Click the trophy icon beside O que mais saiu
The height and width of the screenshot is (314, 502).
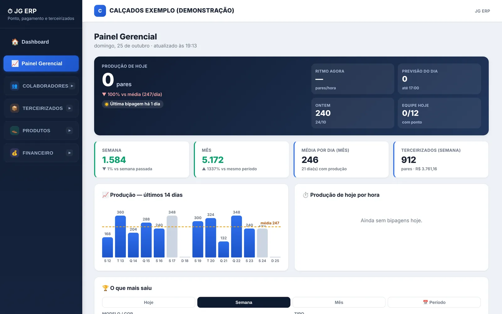pos(105,288)
